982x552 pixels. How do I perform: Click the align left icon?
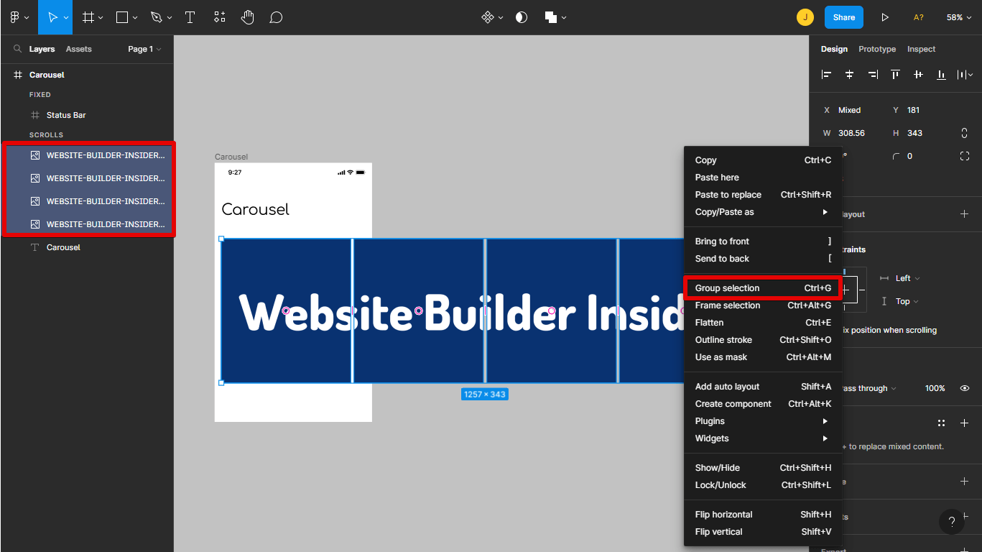pos(826,74)
